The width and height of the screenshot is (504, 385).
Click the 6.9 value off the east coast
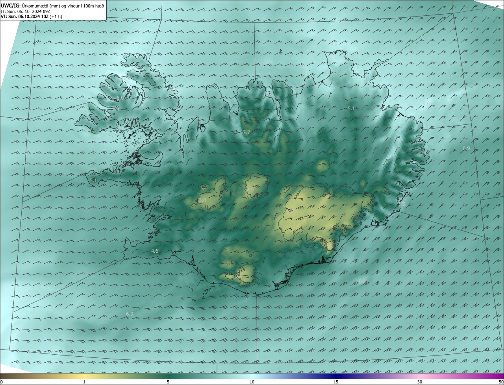[x=466, y=148]
